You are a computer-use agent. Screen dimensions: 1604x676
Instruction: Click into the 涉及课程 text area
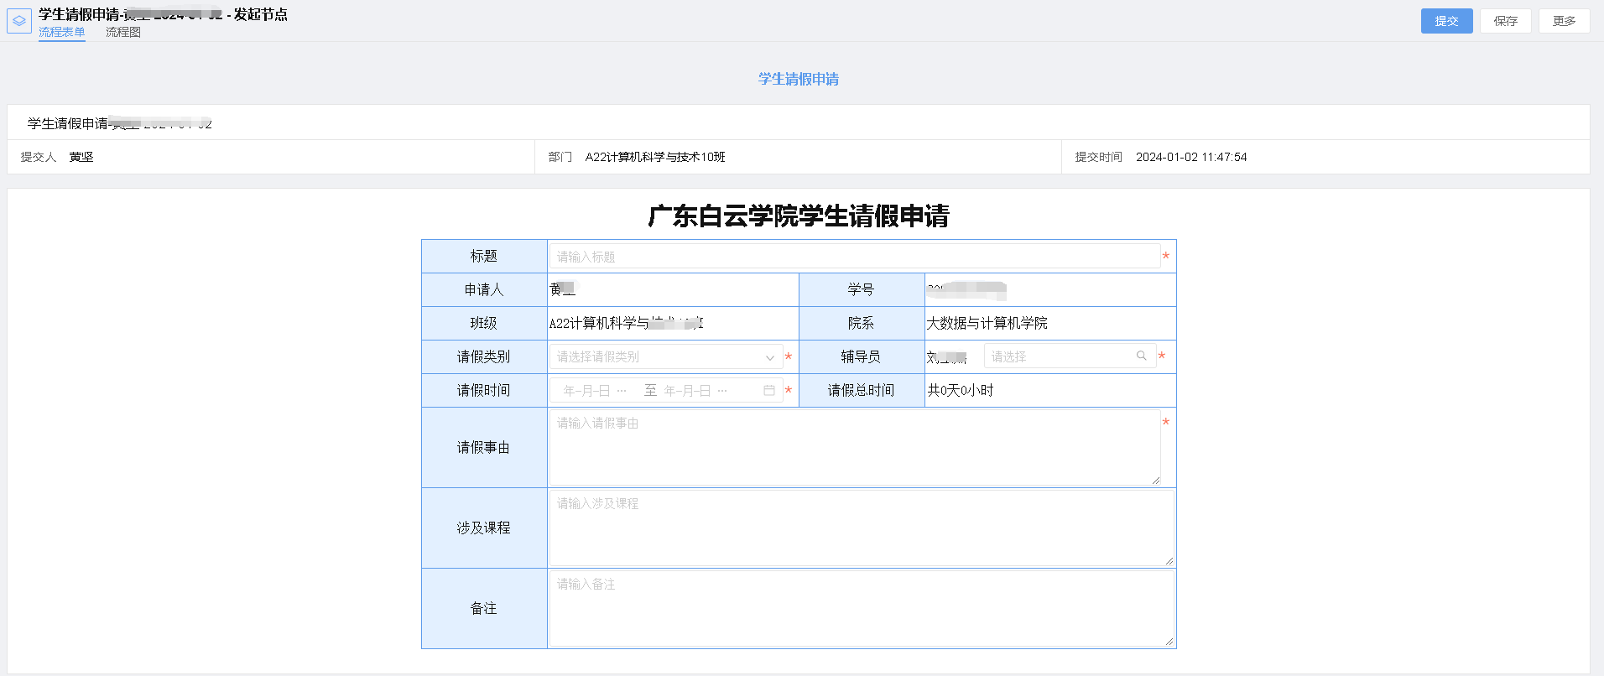pos(861,528)
